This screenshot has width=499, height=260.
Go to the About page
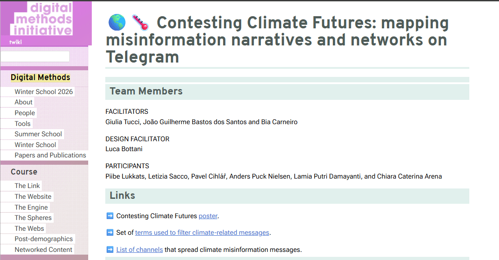pyautogui.click(x=23, y=102)
